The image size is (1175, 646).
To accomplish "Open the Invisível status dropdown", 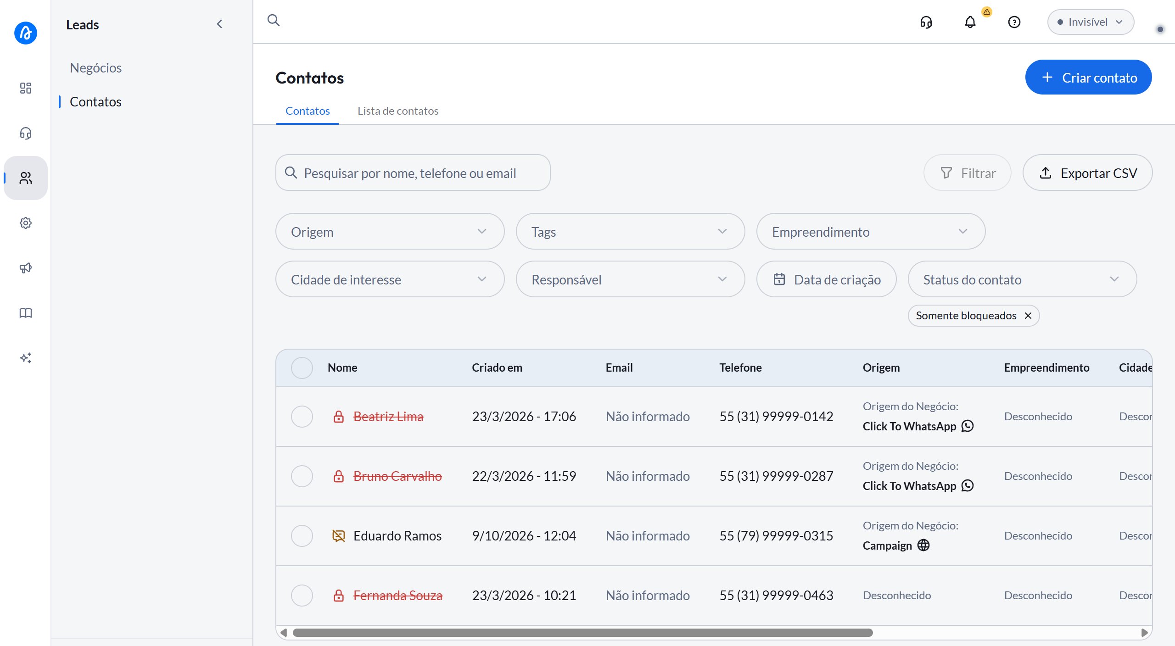I will 1091,22.
